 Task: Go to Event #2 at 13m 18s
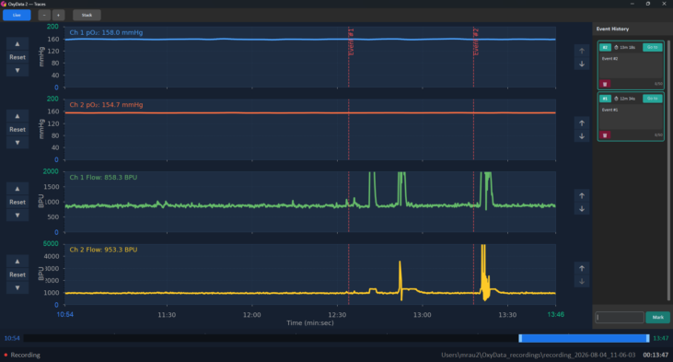(x=653, y=47)
